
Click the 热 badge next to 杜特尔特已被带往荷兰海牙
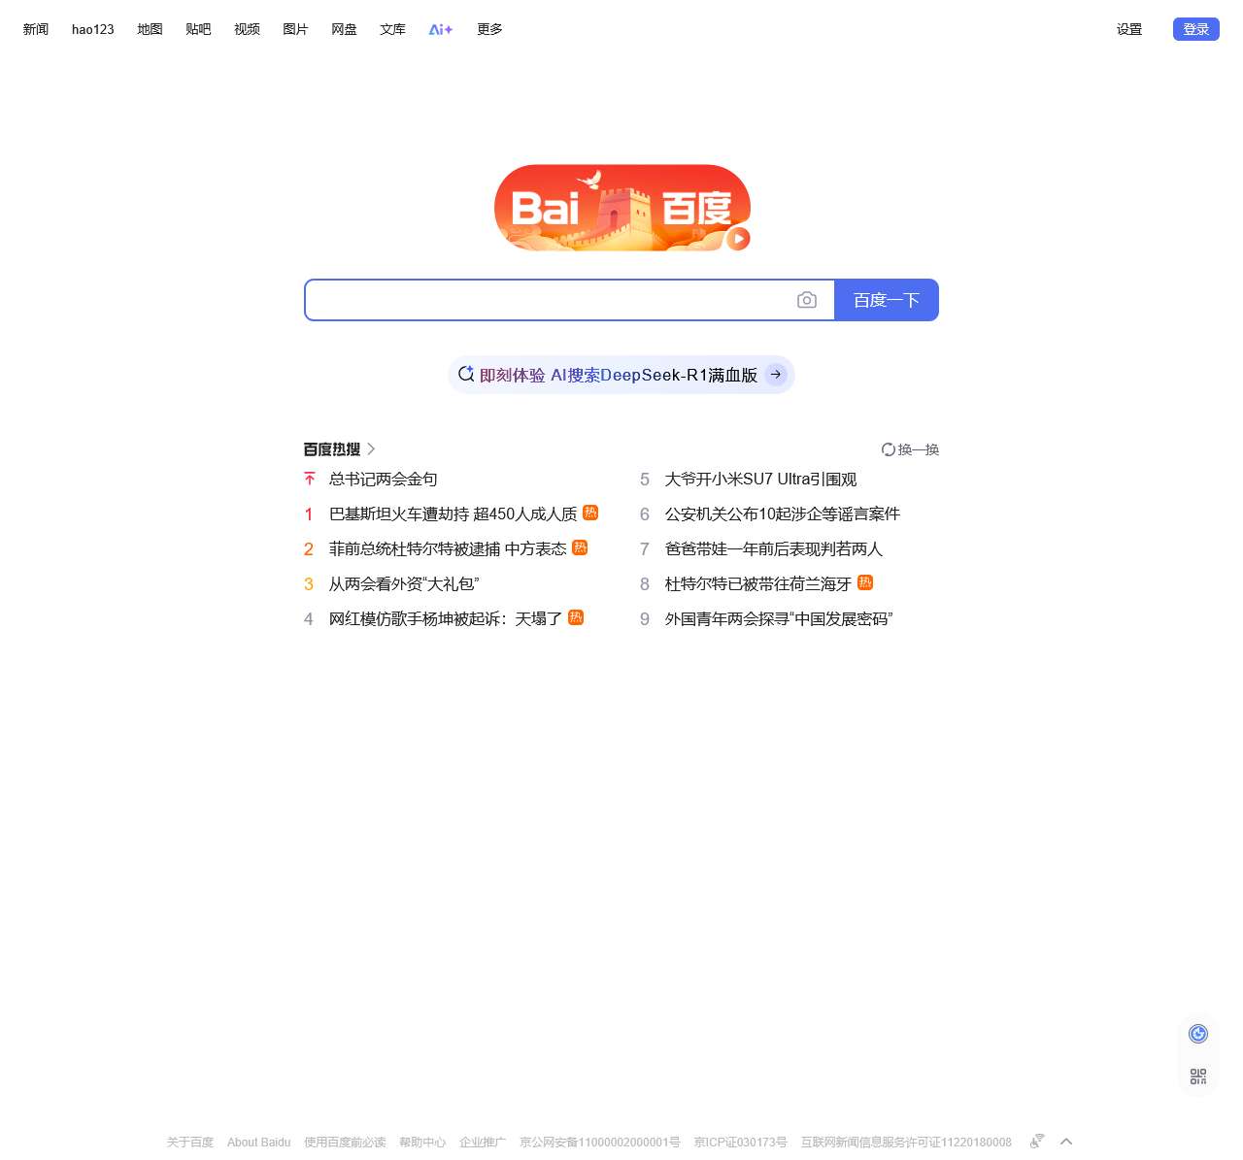point(865,582)
